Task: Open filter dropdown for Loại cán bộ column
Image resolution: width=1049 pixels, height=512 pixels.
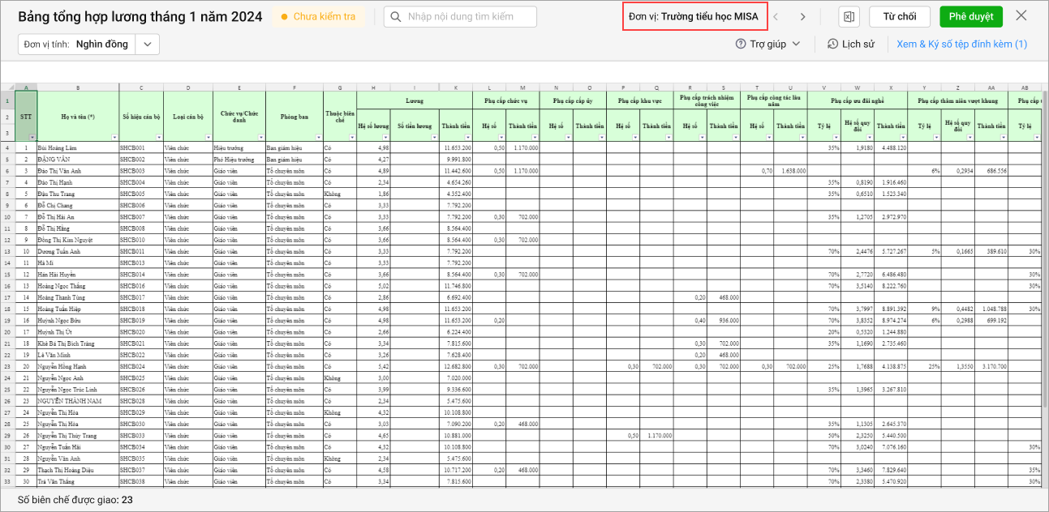Action: point(208,138)
